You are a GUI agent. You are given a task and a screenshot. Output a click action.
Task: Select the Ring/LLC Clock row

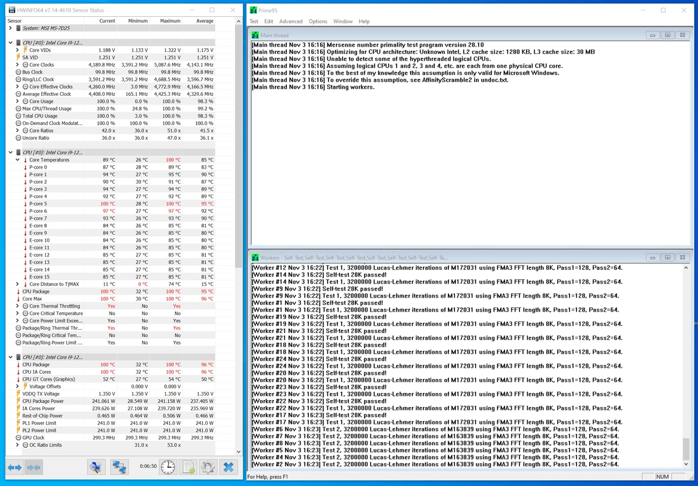click(x=111, y=80)
